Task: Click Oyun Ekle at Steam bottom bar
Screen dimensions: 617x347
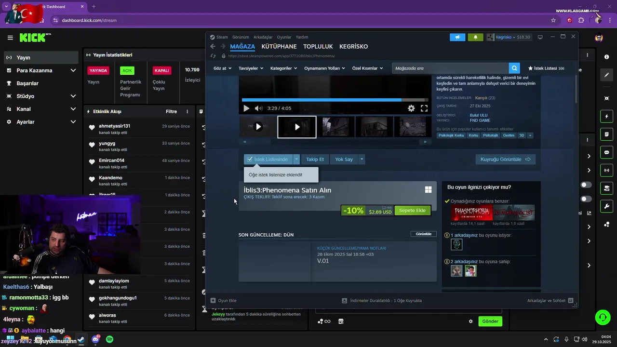Action: [x=224, y=300]
